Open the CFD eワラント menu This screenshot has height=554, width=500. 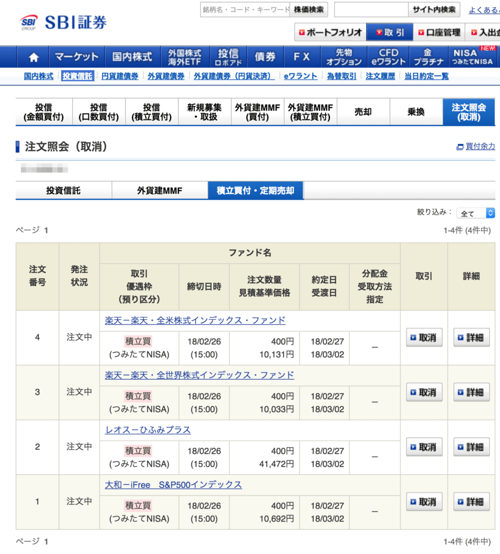(x=389, y=57)
